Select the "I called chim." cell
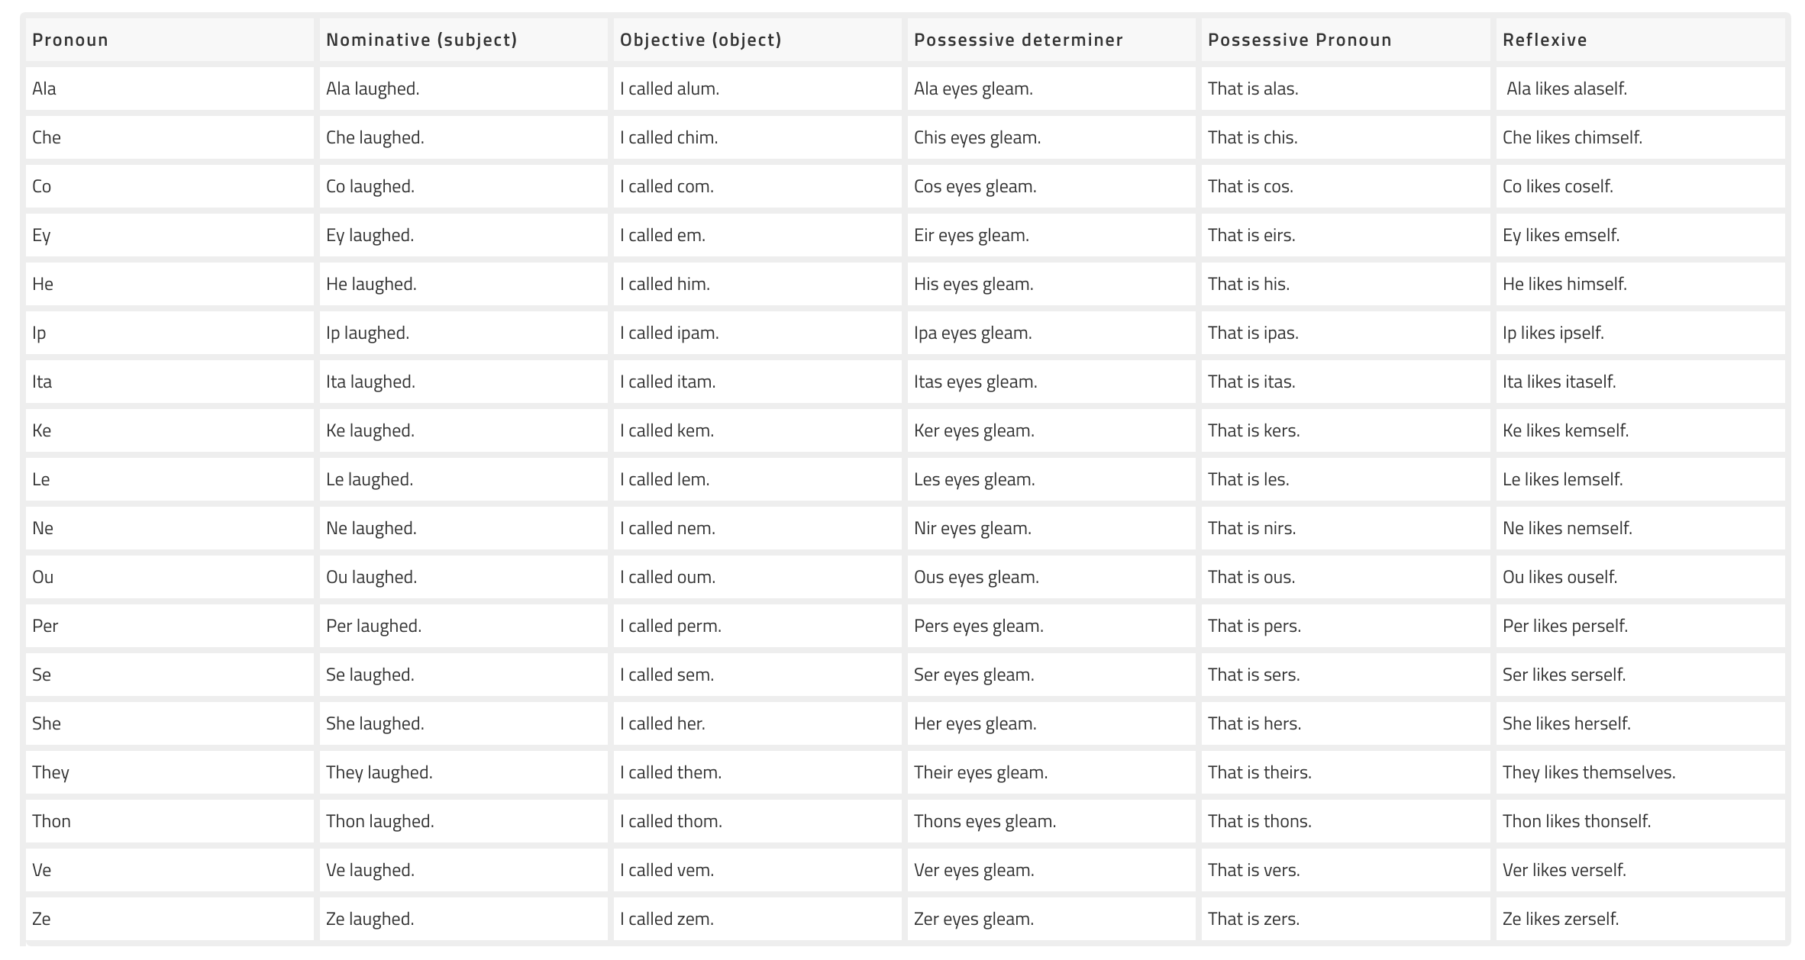1805x960 pixels. pos(669,137)
